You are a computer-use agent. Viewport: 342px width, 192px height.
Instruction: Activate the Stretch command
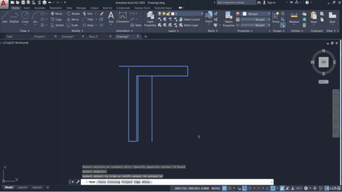click(x=57, y=25)
